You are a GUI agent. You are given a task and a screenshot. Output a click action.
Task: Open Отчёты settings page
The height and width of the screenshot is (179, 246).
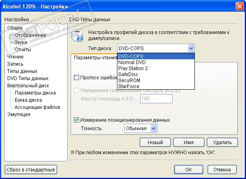(x=23, y=50)
